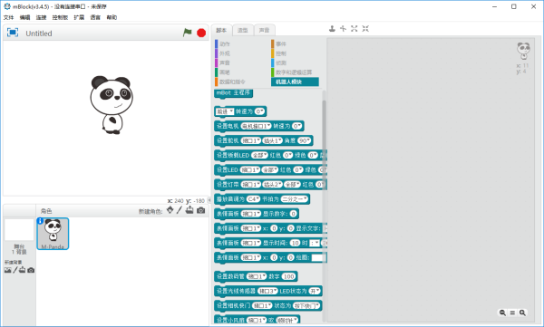Image resolution: width=544 pixels, height=327 pixels.
Task: Click the red stop button
Action: 201,33
